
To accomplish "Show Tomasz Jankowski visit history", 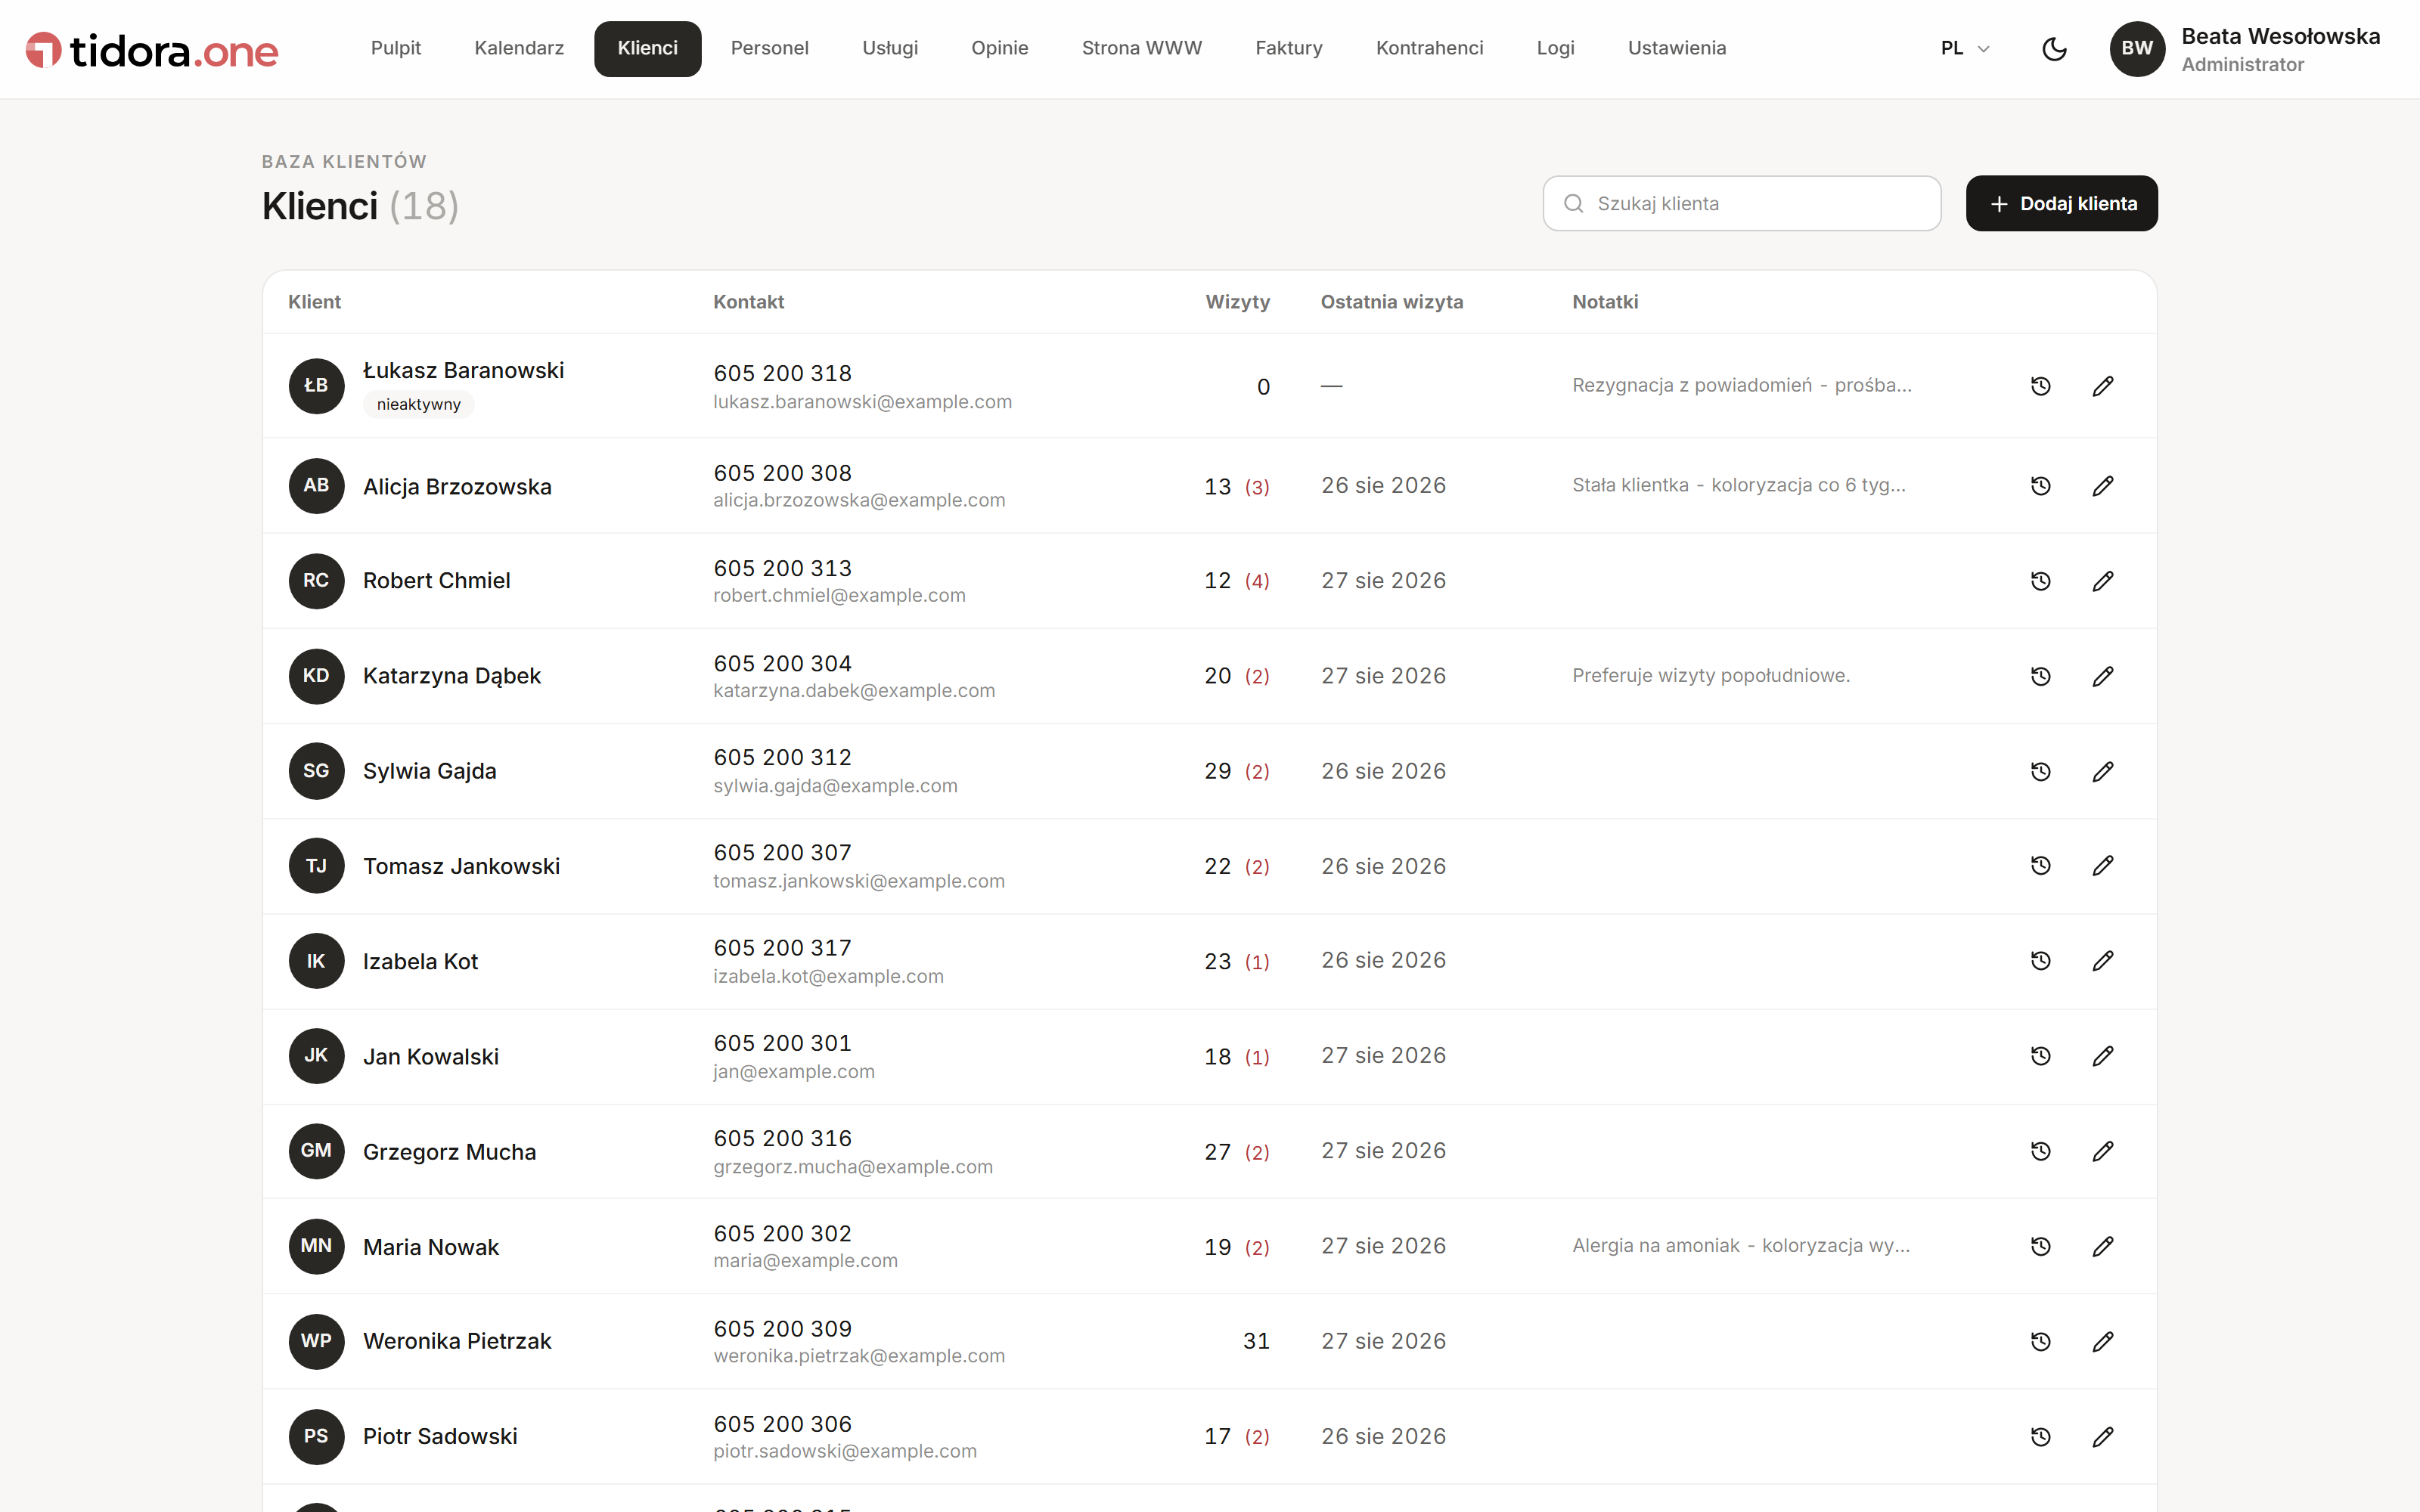I will tap(2041, 866).
